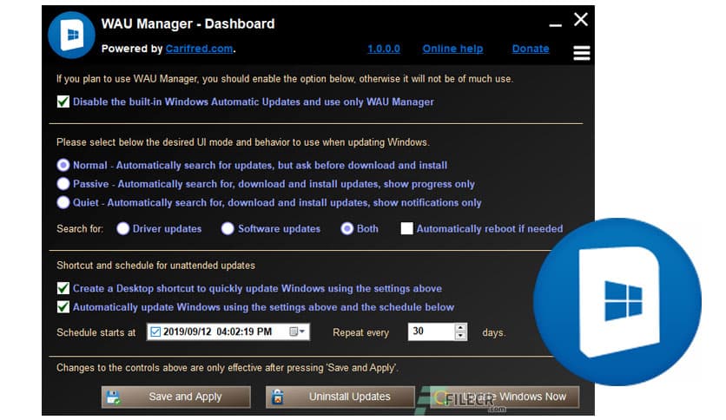This screenshot has width=726, height=420.
Task: Click the Uninstall Updates button
Action: [340, 397]
